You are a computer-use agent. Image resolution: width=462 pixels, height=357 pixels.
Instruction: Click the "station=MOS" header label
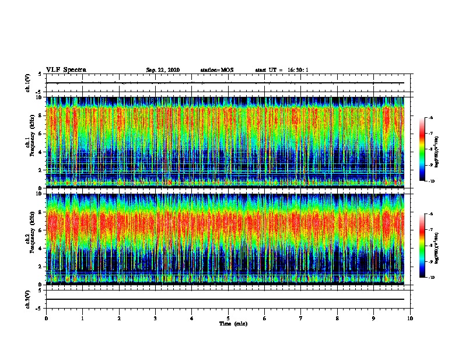click(x=217, y=70)
